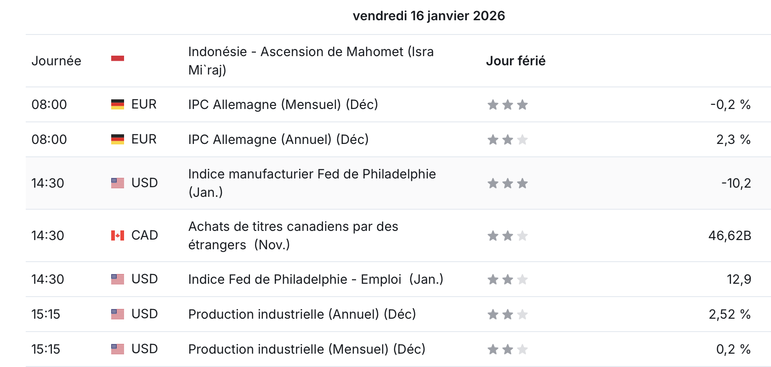The width and height of the screenshot is (771, 367).
Task: Click the US flag beside Production industrielle (Annuel)
Action: (118, 314)
